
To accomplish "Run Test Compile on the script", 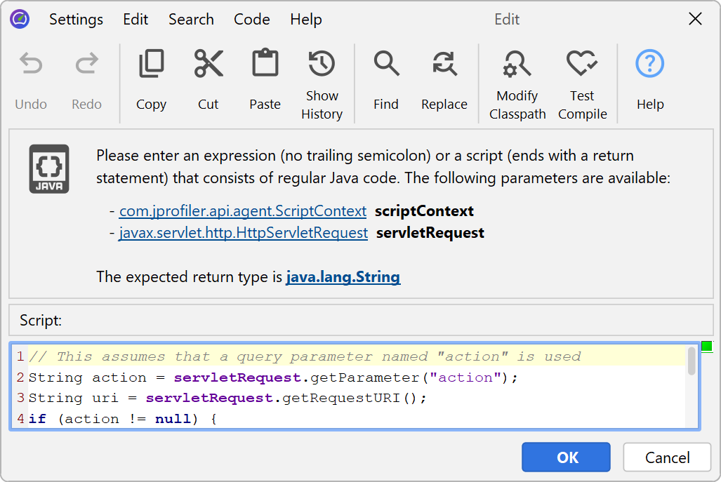I will 582,65.
